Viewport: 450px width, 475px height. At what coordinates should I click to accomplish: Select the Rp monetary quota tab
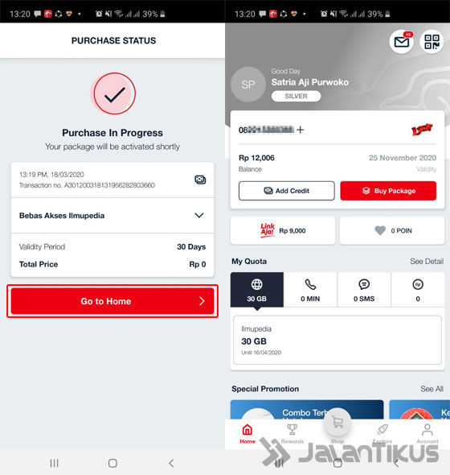click(x=418, y=290)
